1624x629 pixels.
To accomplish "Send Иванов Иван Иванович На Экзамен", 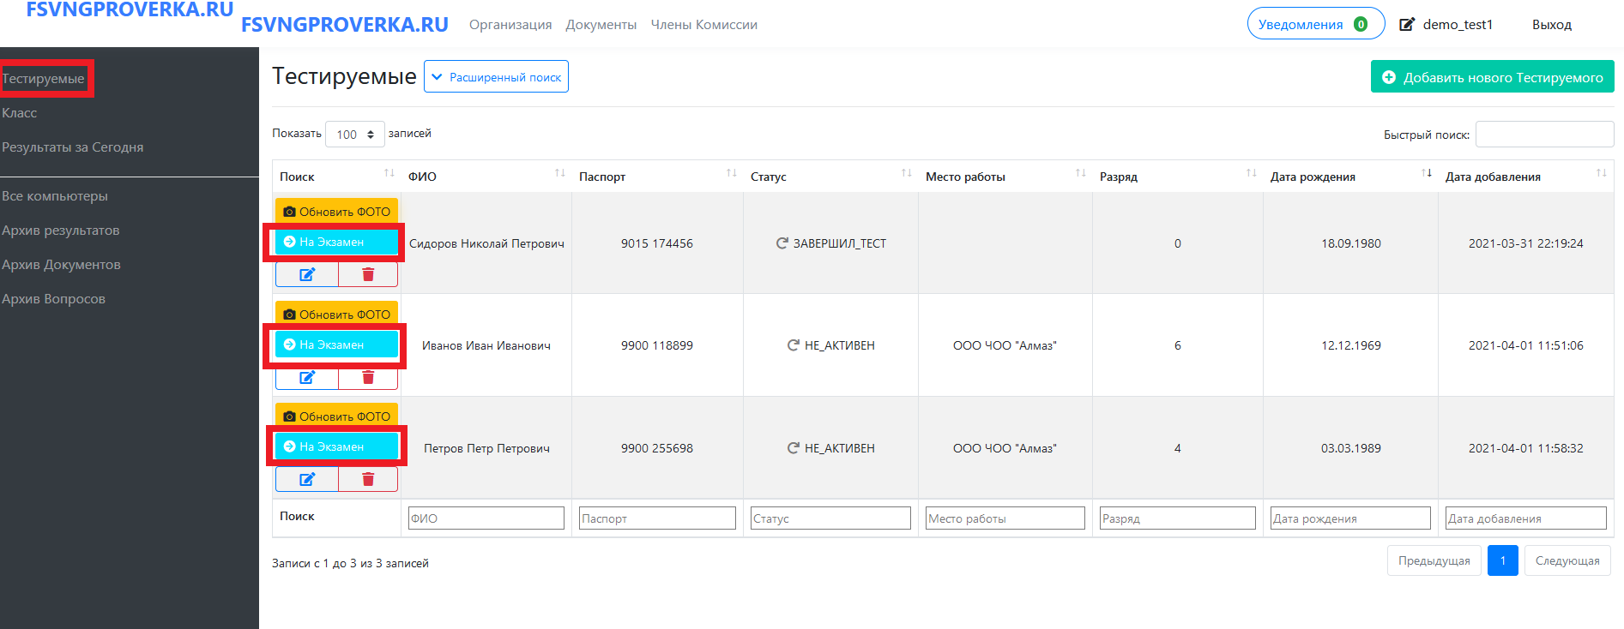I will (336, 344).
